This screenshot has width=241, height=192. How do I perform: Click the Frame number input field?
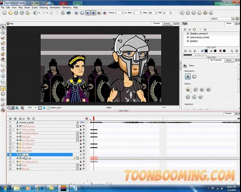(119, 13)
